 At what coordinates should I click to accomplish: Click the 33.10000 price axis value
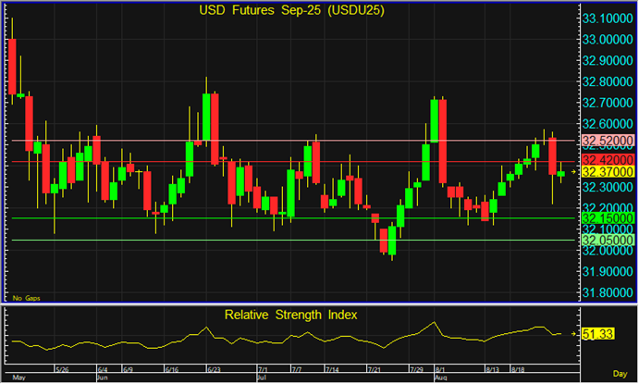[607, 19]
